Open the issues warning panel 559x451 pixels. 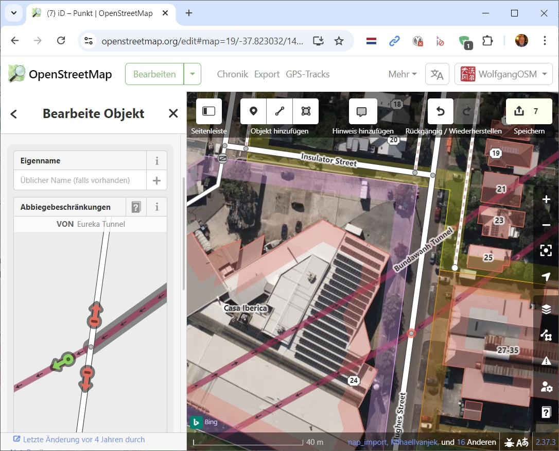pyautogui.click(x=546, y=361)
